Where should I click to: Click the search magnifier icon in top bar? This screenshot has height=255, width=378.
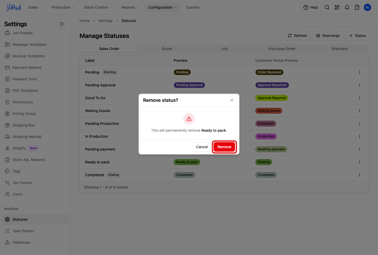click(327, 7)
